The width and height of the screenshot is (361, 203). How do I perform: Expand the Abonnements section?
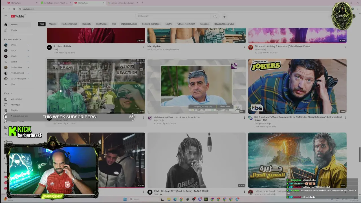click(13, 39)
